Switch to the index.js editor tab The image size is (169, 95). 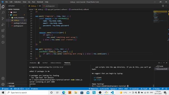coord(34,6)
